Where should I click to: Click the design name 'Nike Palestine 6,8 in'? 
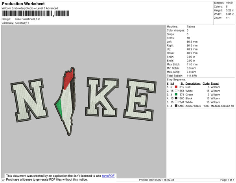[x=28, y=19]
